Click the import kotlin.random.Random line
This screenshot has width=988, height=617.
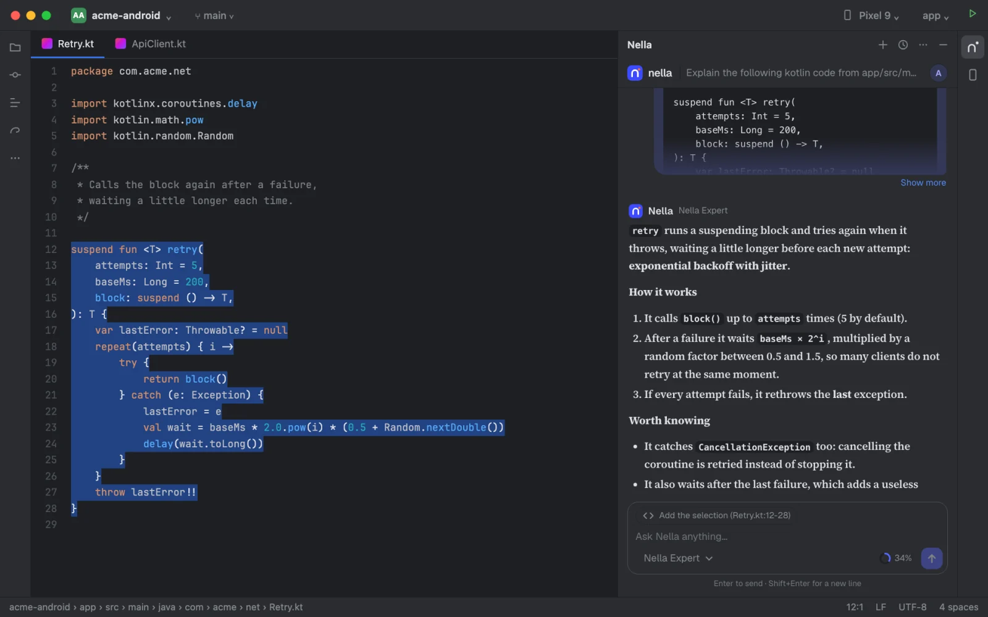coord(152,136)
